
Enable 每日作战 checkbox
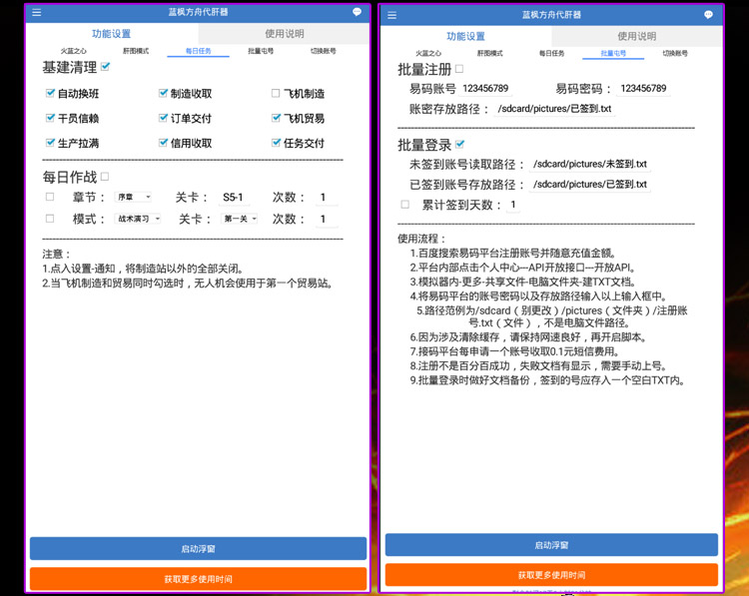click(105, 177)
